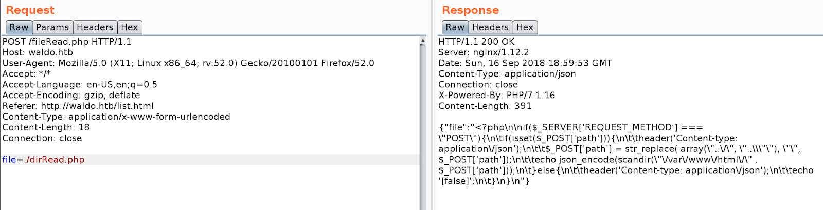
Task: Click the POST /fileRead.php request line
Action: [67, 42]
